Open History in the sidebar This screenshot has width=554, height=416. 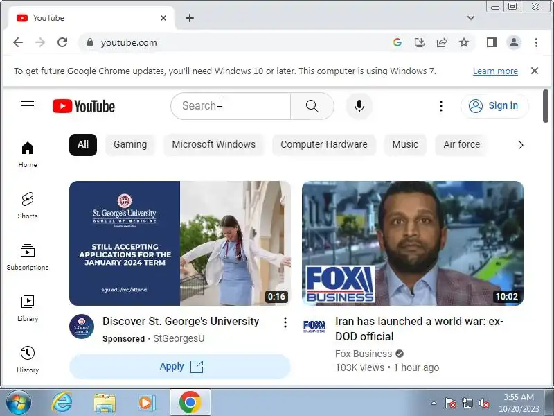[28, 360]
